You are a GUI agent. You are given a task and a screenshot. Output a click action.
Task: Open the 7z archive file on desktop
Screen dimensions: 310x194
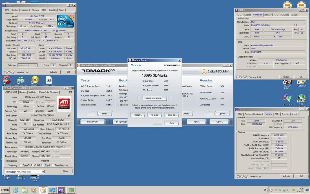[x=49, y=80]
